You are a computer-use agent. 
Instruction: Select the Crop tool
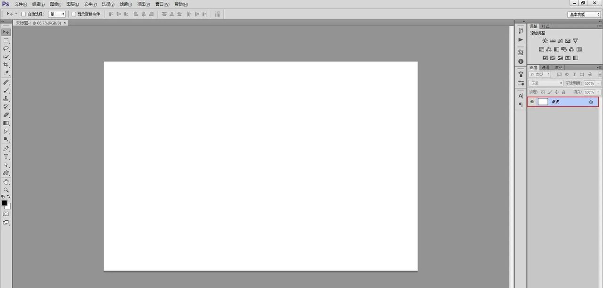[x=6, y=65]
